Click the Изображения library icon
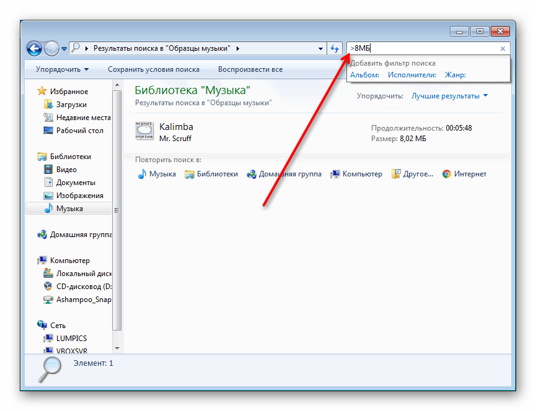Viewport: 536px width, 411px height. (x=48, y=196)
